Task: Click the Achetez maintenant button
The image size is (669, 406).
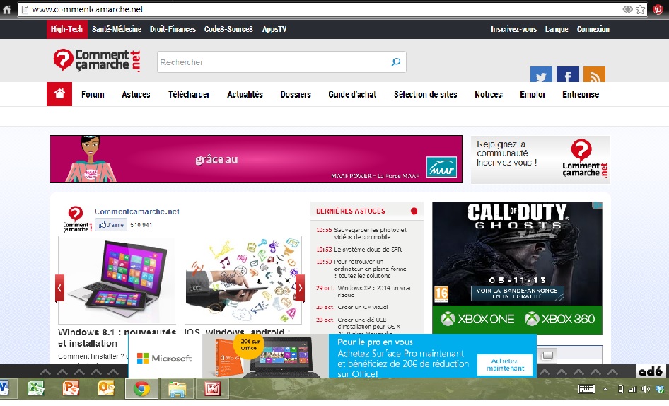Action: [505, 364]
